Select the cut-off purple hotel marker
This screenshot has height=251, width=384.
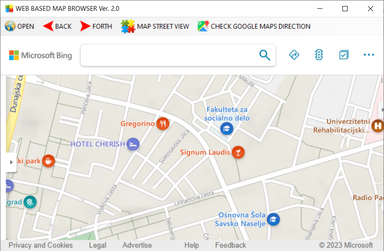9,186
